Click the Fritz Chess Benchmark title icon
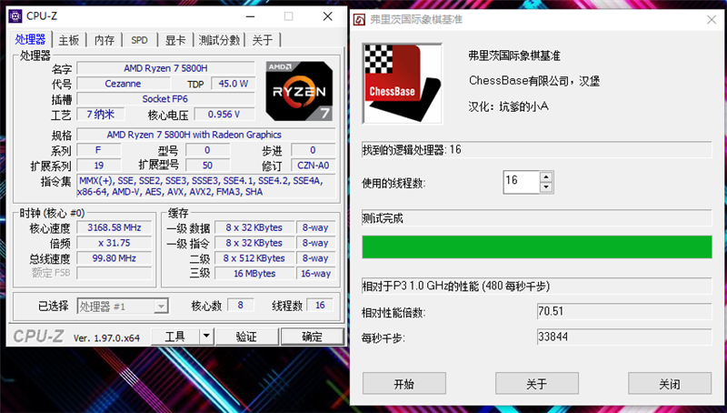 pos(359,19)
